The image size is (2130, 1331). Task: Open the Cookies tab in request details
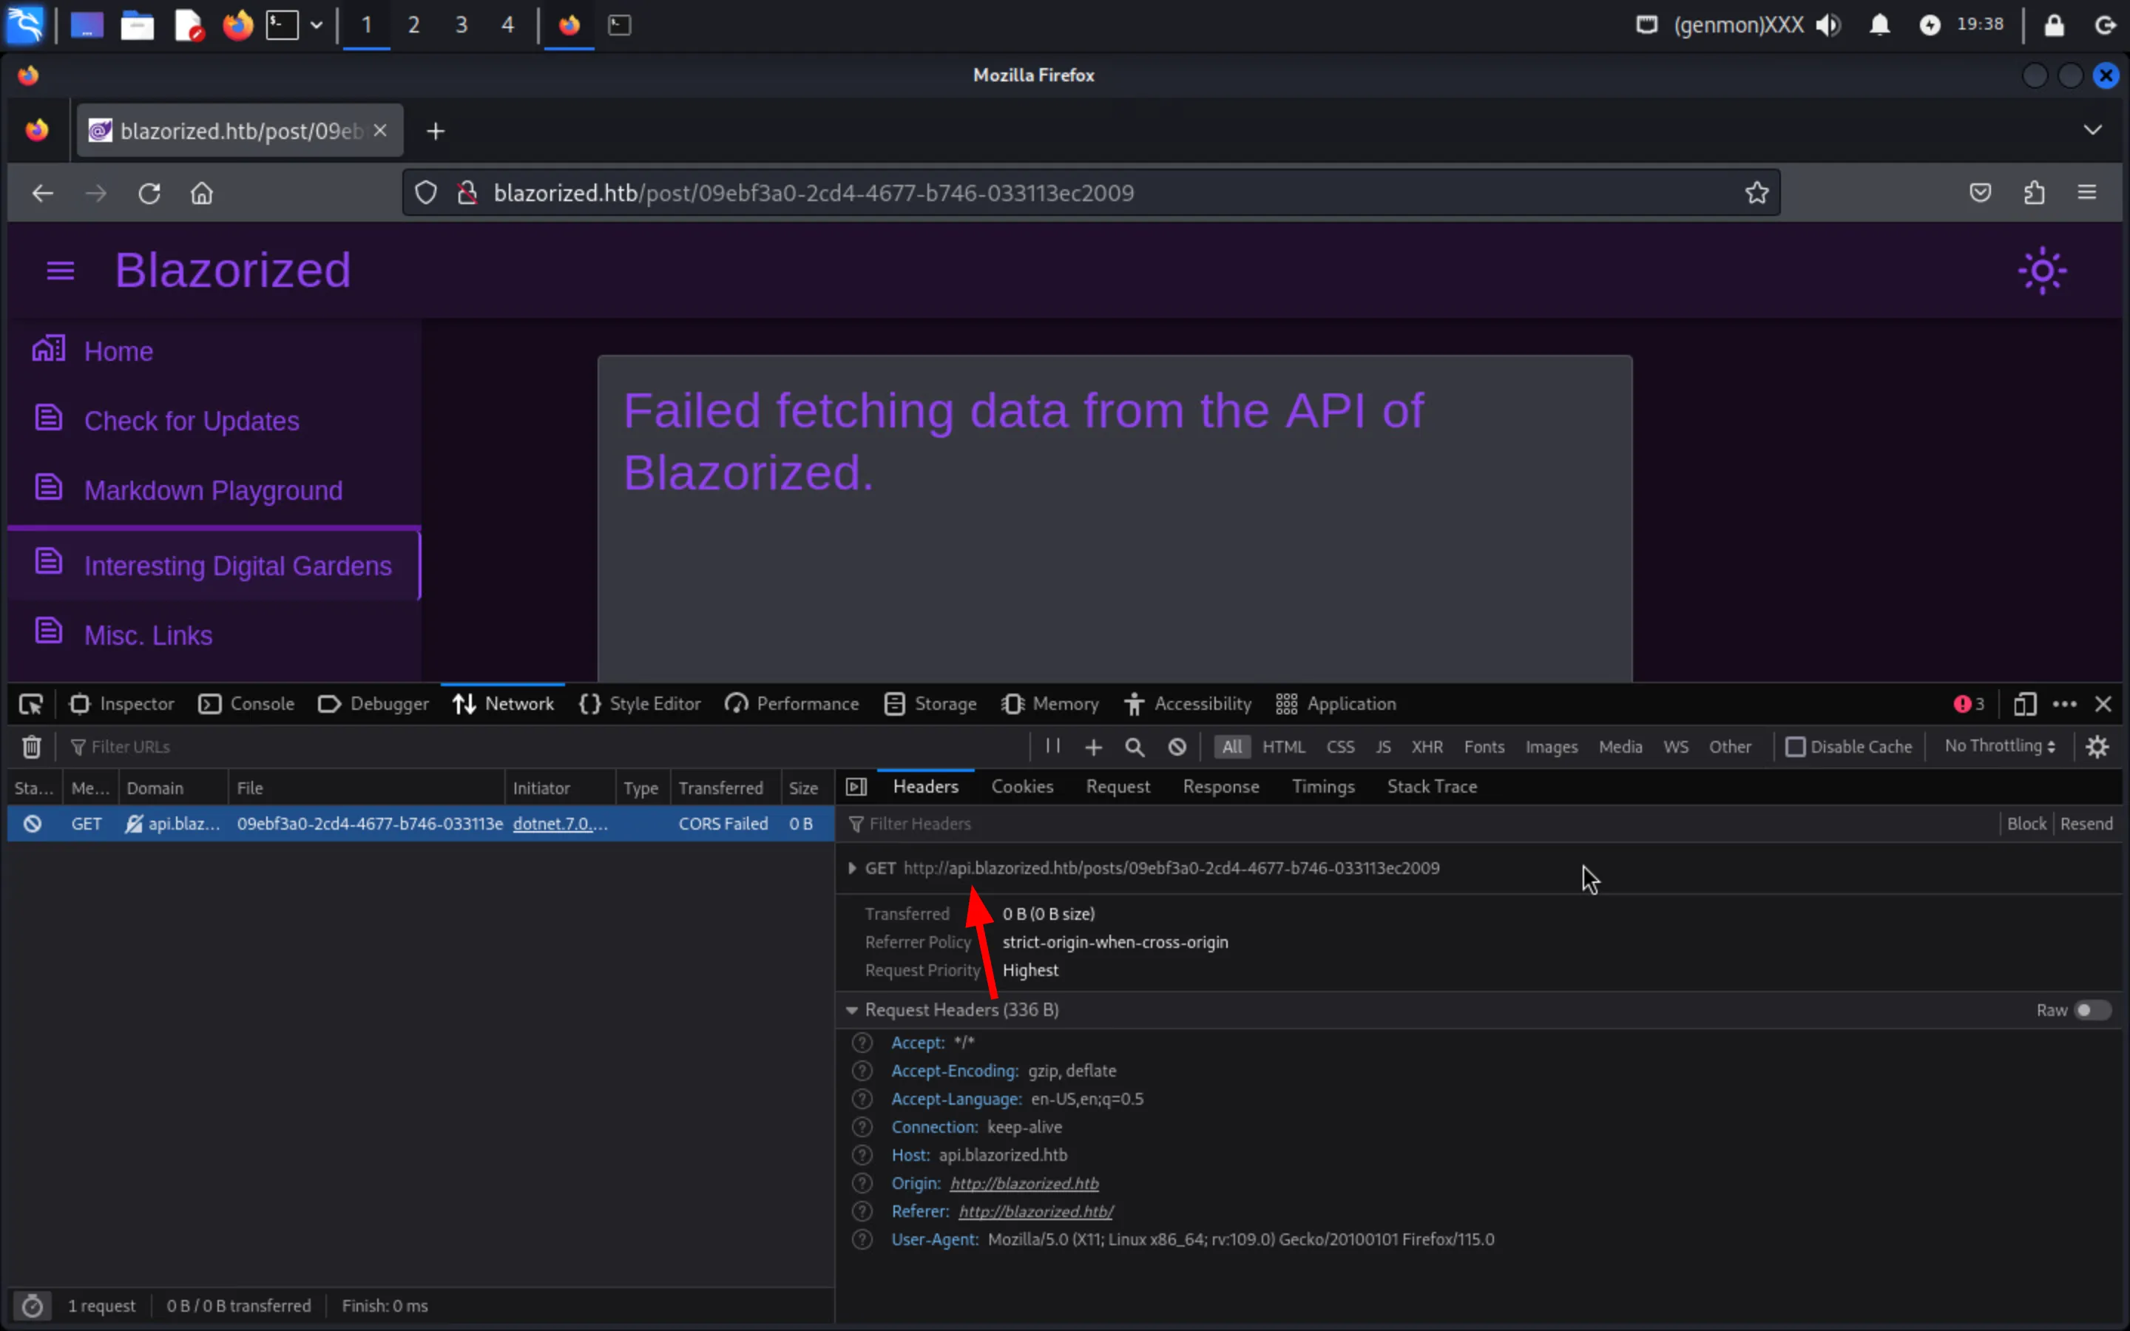point(1022,786)
